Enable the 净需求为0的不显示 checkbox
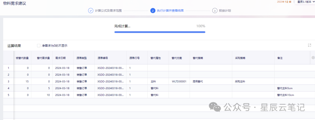Image resolution: width=315 pixels, height=120 pixels. click(x=38, y=45)
